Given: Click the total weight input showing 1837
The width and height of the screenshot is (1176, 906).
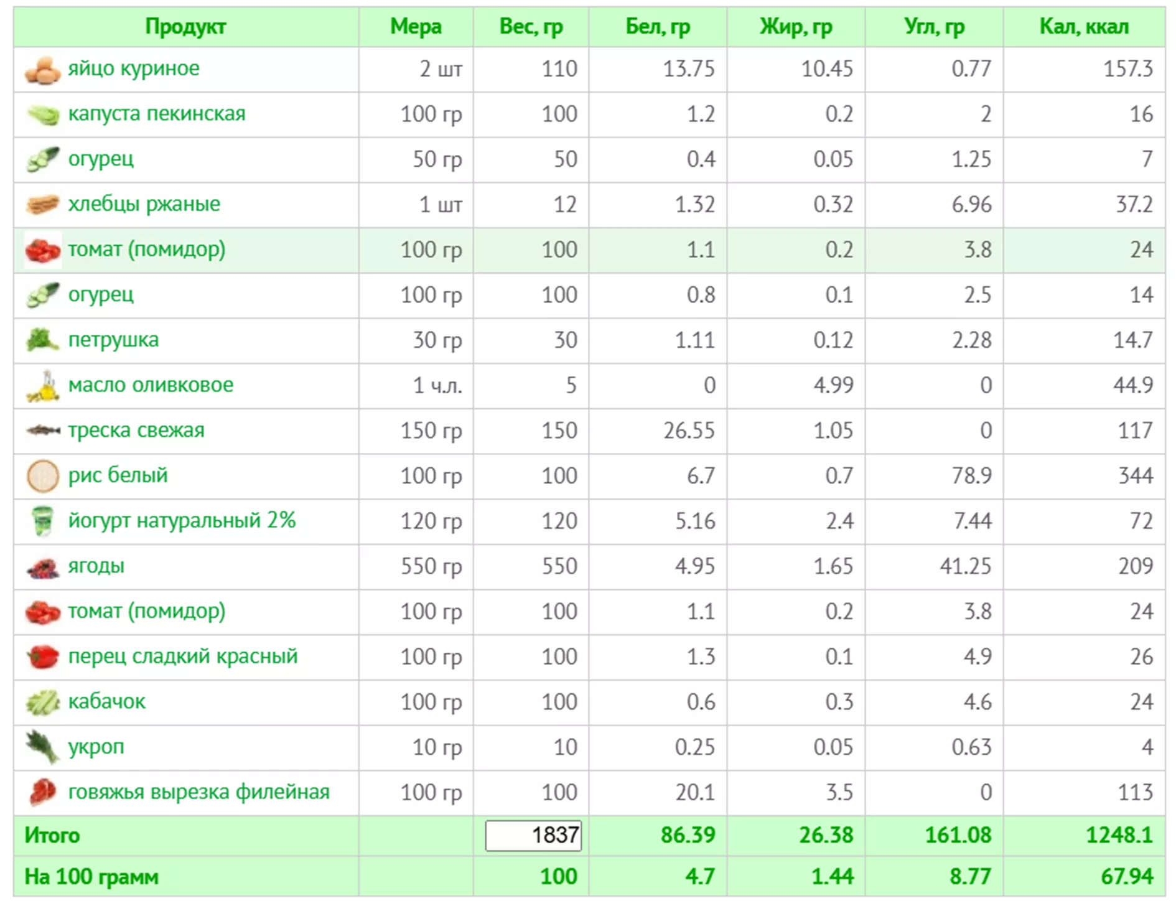Looking at the screenshot, I should 533,835.
